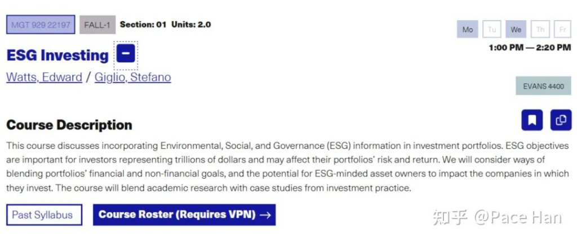This screenshot has height=241, width=577.
Task: Copy course info with the duplicate icon
Action: coord(561,120)
